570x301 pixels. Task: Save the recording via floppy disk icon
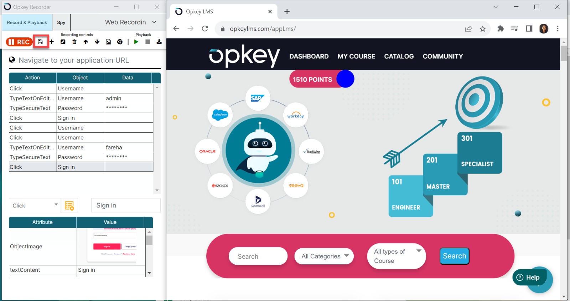[x=40, y=42]
